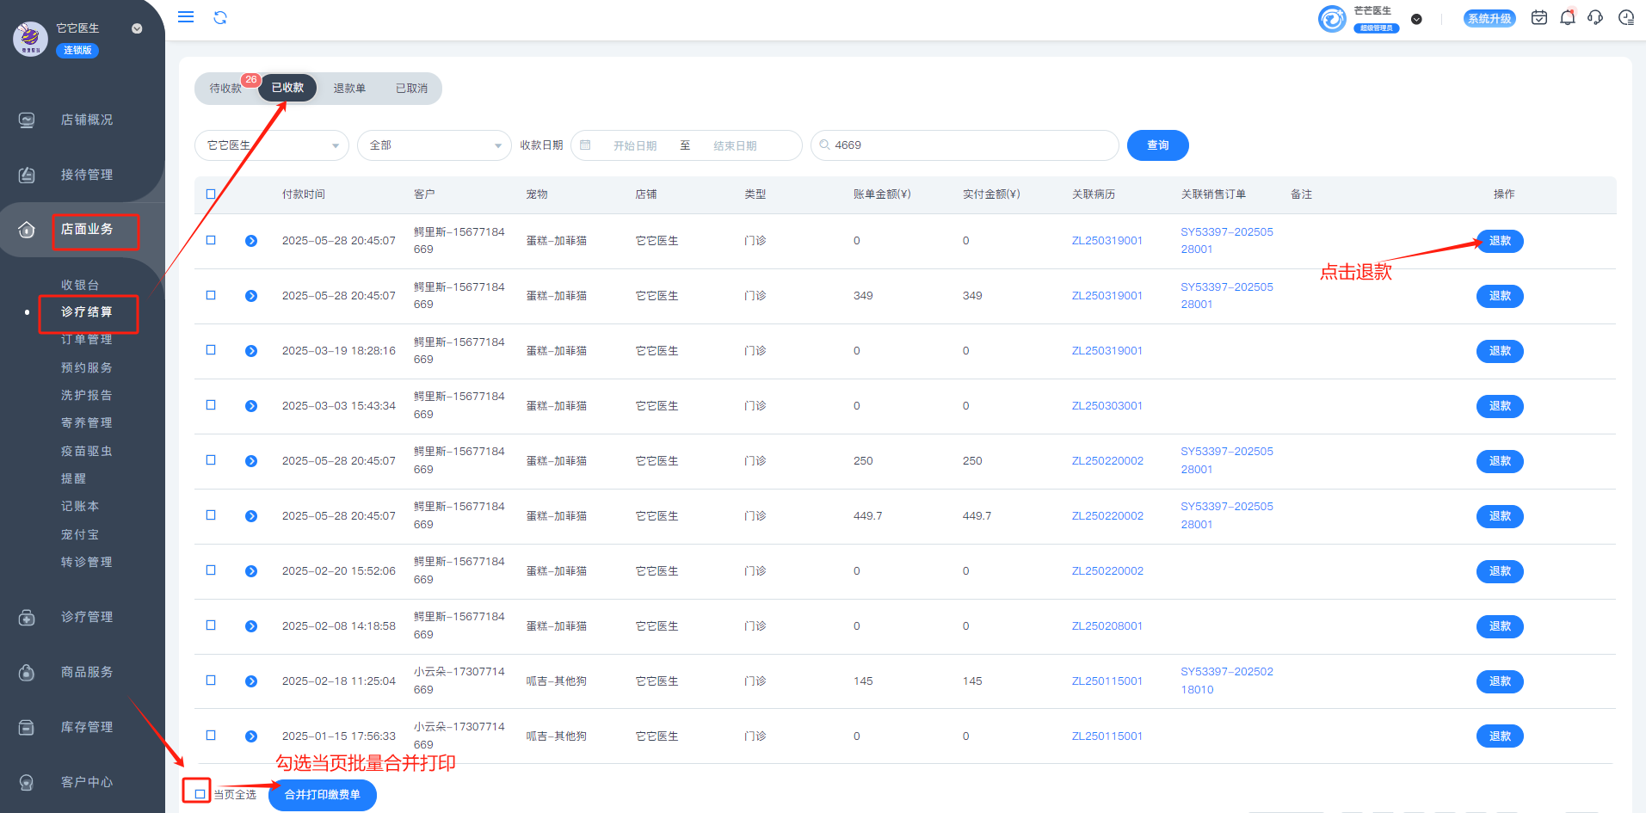
Task: Click the 库存管理 sidebar icon
Action: tap(27, 728)
